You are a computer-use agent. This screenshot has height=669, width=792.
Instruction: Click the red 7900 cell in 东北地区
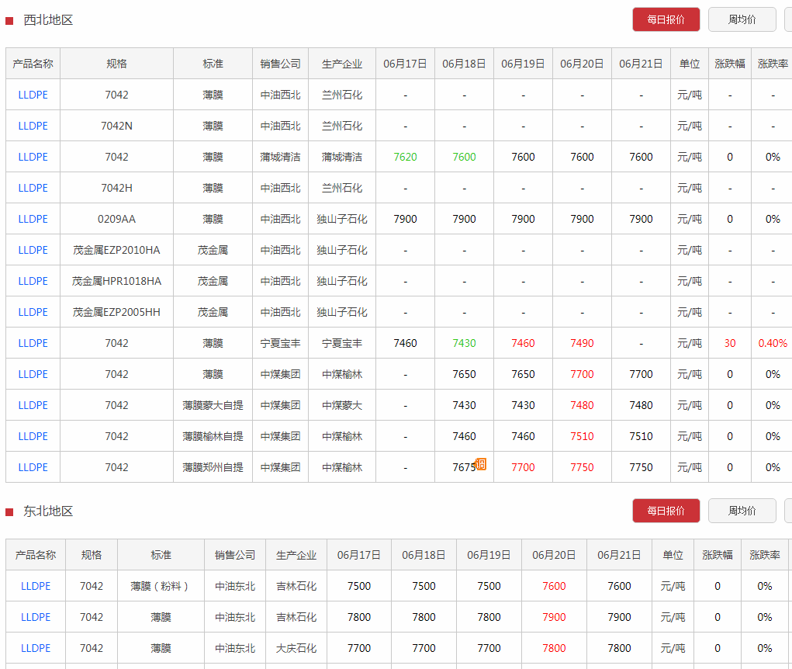tap(554, 617)
